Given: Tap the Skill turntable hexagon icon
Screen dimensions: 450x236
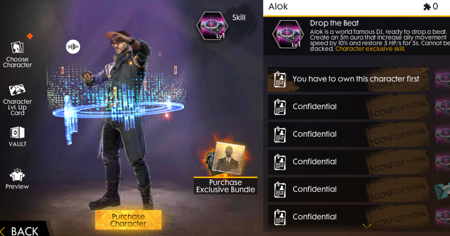Looking at the screenshot, I should [x=212, y=26].
